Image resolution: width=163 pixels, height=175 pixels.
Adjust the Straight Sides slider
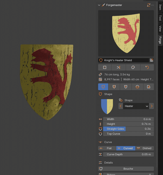click(x=128, y=129)
